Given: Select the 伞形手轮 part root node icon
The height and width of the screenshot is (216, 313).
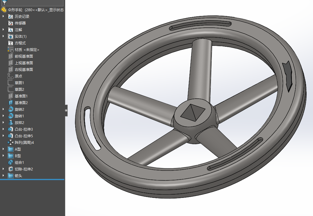Looking at the screenshot, I should (x=4, y=10).
